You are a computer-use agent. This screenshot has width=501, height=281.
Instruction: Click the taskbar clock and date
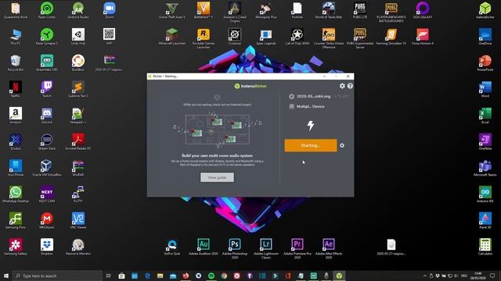(x=478, y=276)
